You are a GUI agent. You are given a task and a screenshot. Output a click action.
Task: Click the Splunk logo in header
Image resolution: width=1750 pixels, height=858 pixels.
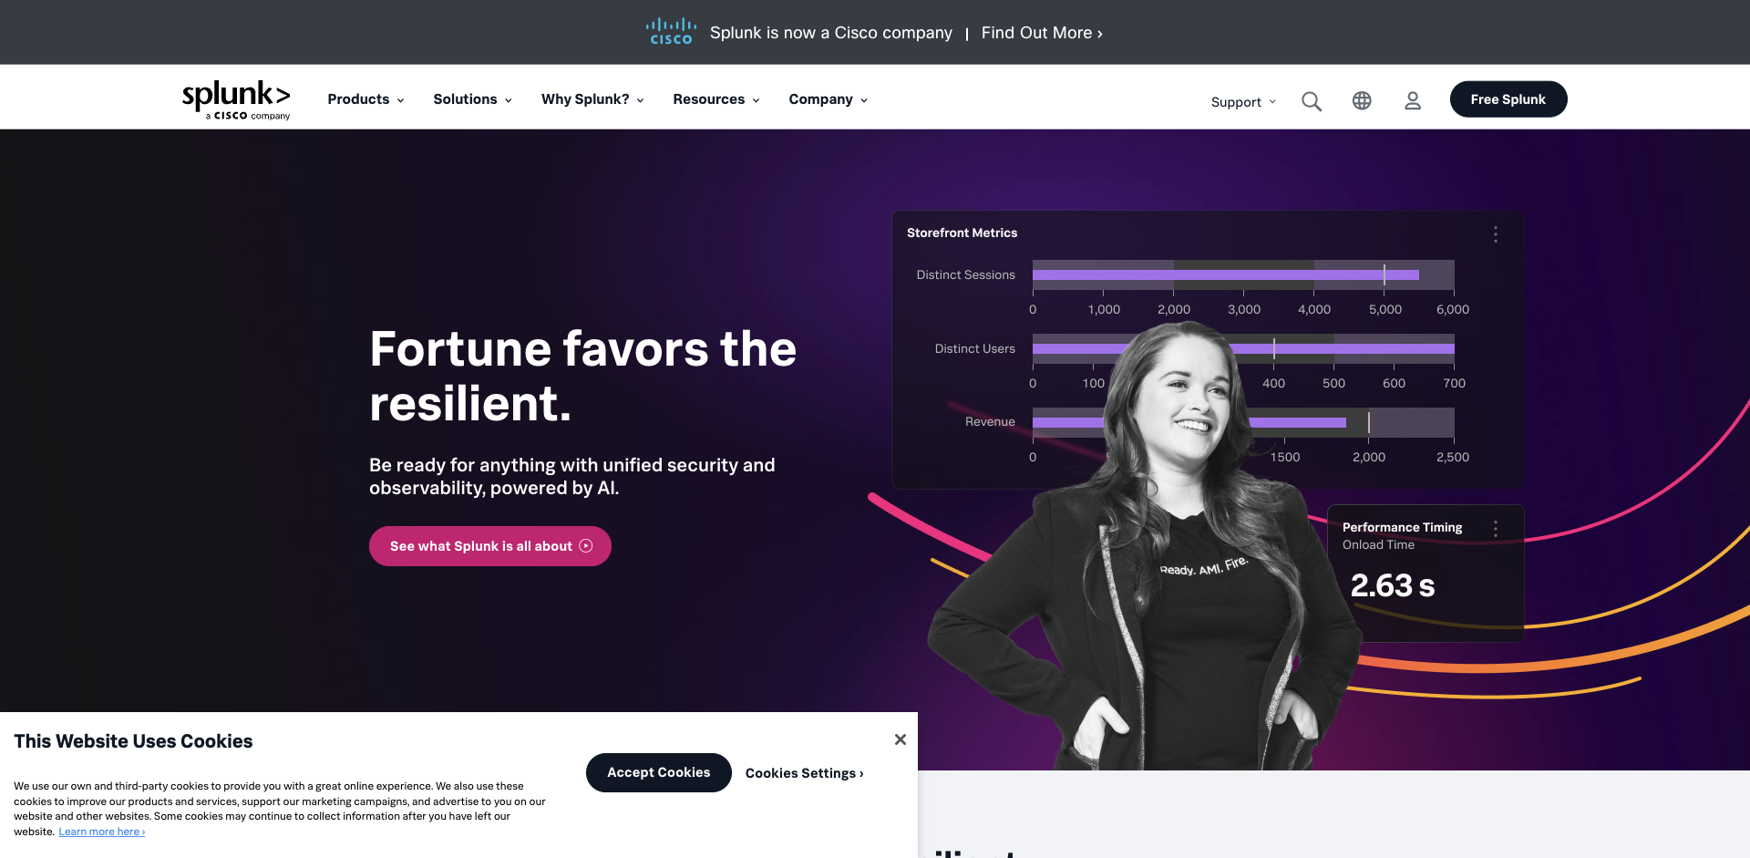tap(236, 99)
